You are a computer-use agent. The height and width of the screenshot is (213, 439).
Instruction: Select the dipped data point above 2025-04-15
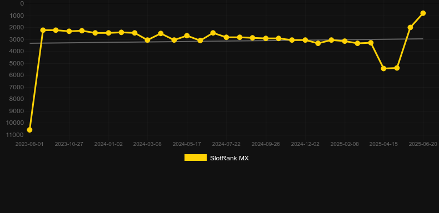pos(383,68)
